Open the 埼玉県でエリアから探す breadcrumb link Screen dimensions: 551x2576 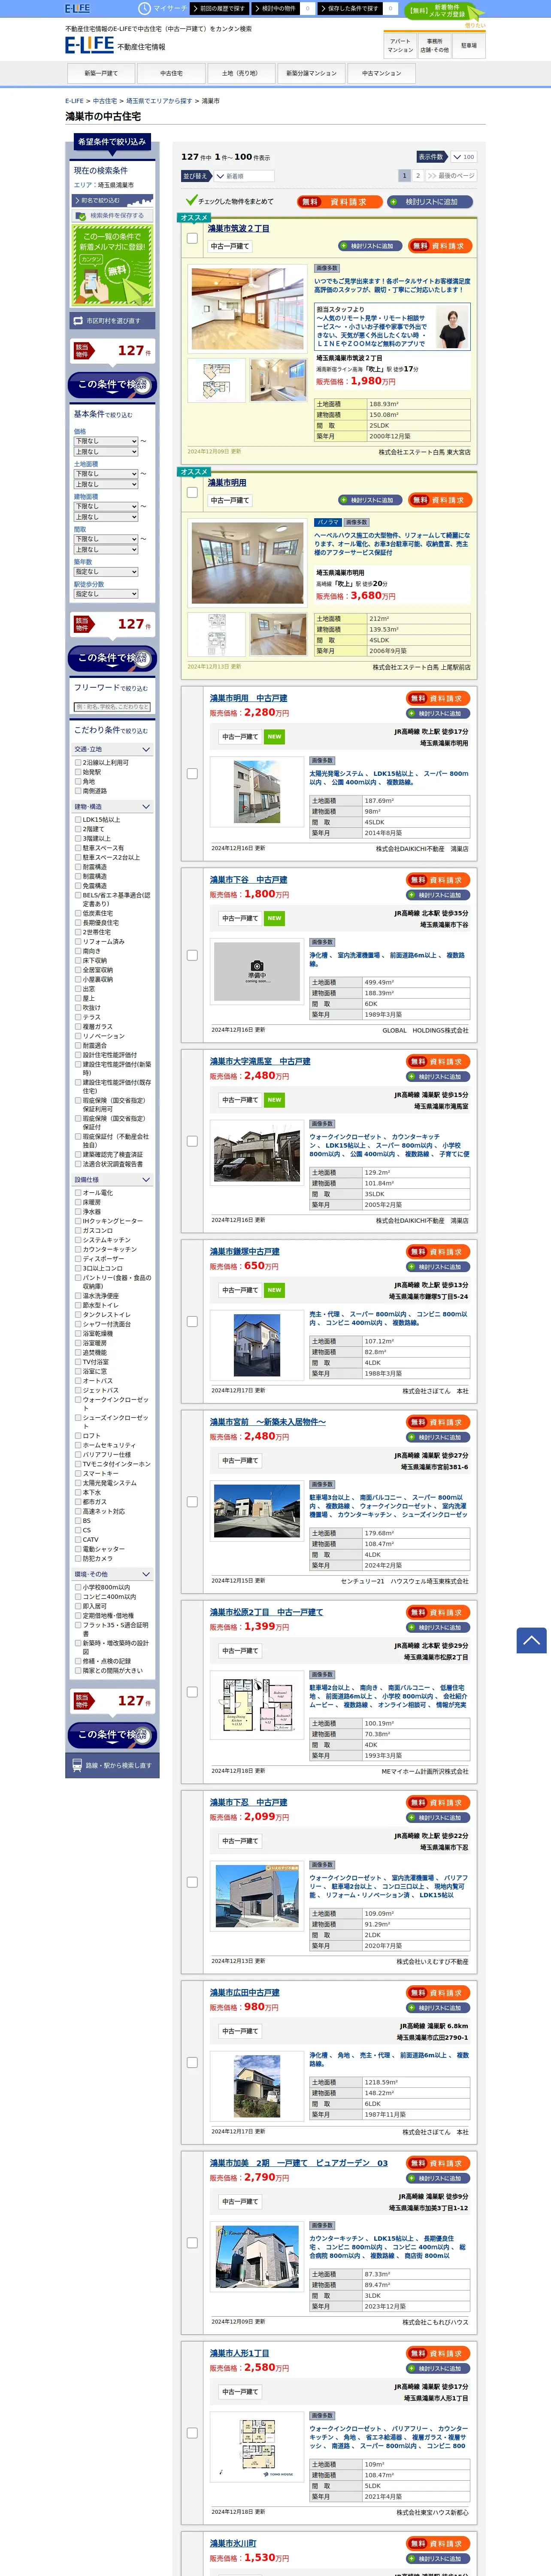click(x=159, y=101)
